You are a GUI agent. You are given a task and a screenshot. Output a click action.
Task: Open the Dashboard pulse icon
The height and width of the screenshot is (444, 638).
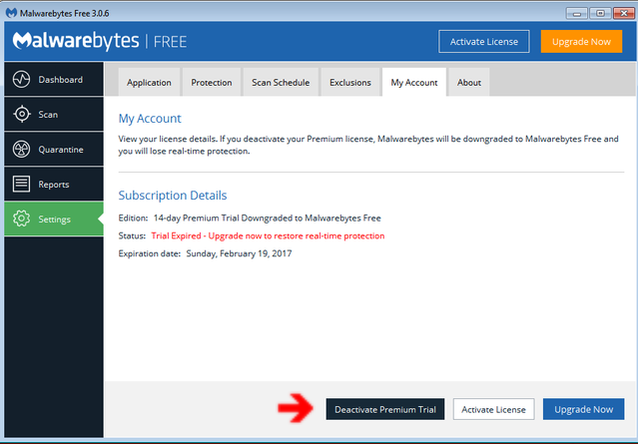pyautogui.click(x=21, y=79)
